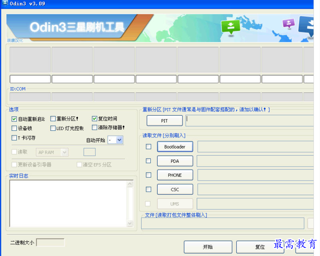Enable the 清除存储器 checkbox
The height and width of the screenshot is (256, 320).
(94, 127)
